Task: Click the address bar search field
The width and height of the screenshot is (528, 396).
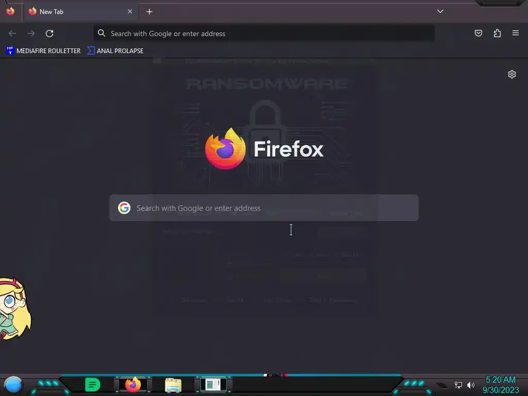Action: [x=264, y=34]
